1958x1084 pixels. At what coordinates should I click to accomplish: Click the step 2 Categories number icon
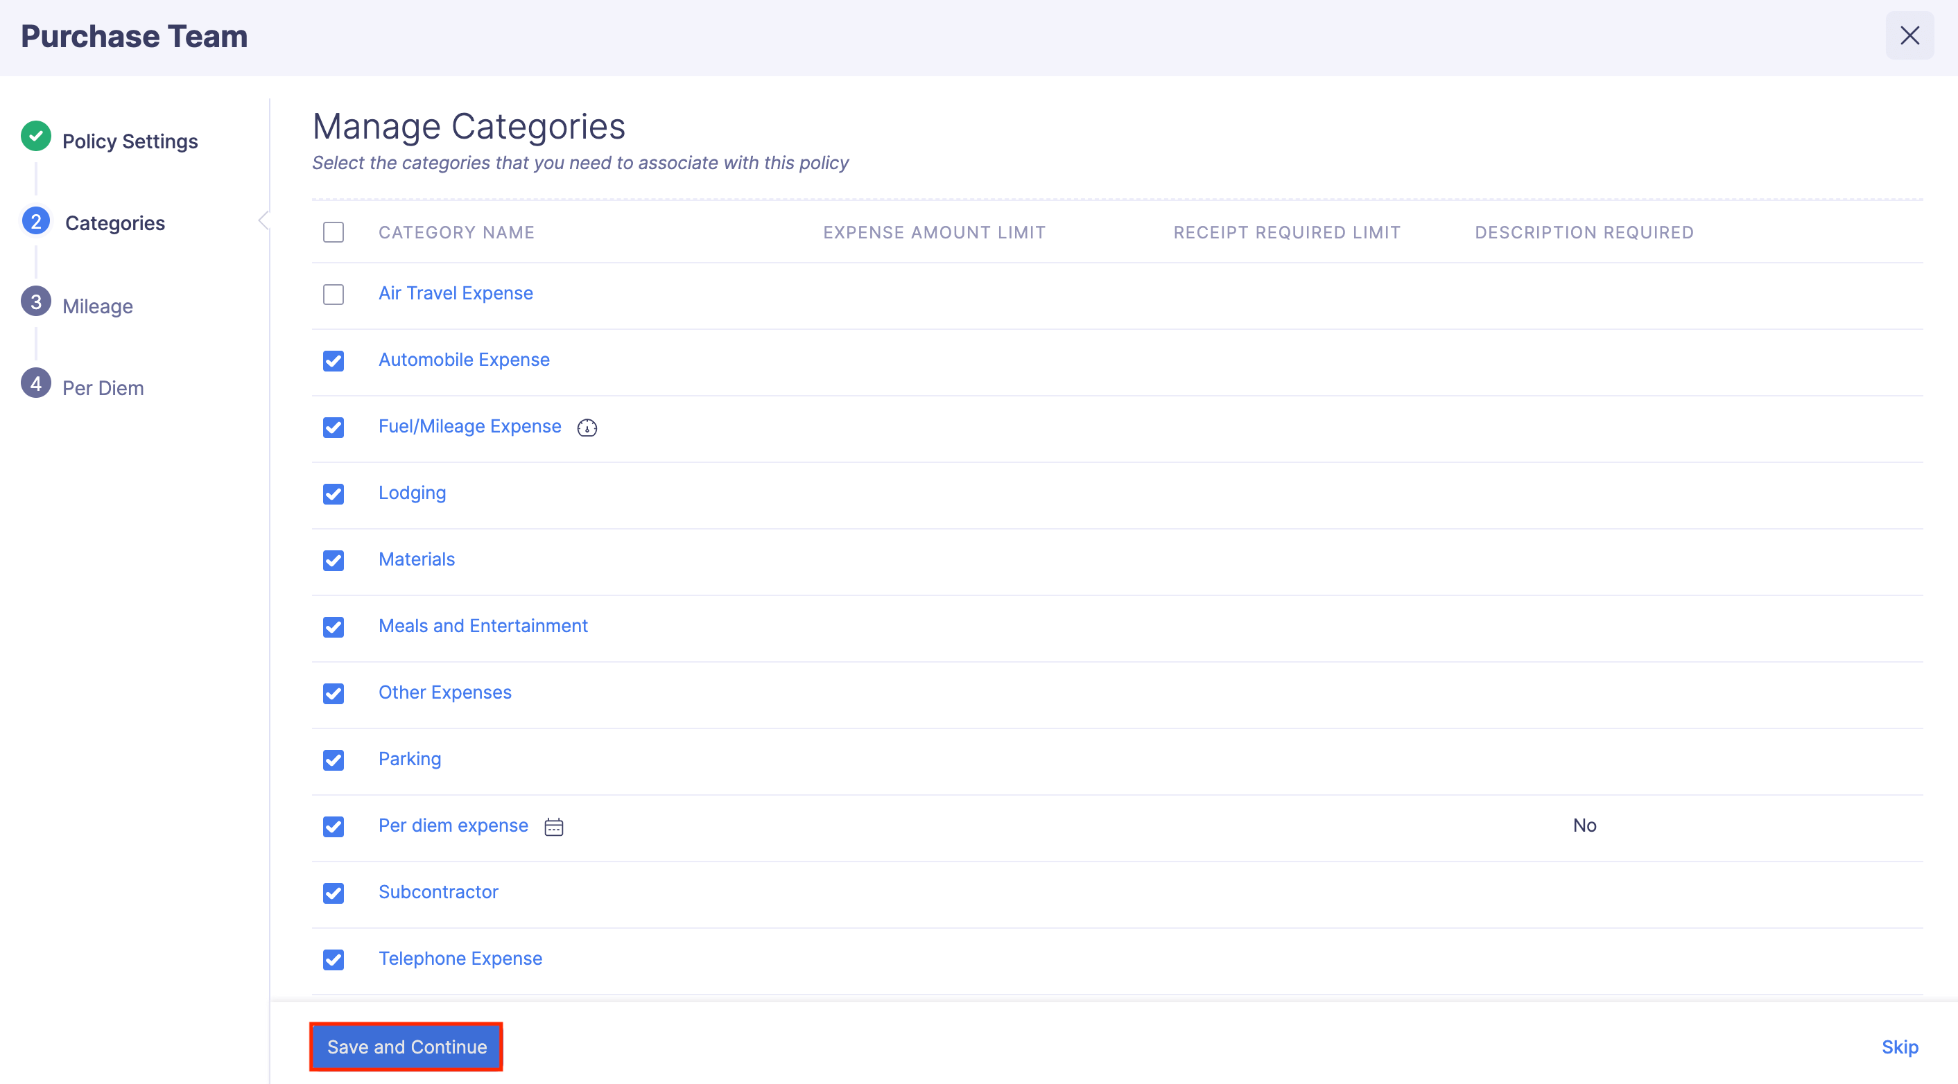tap(36, 221)
